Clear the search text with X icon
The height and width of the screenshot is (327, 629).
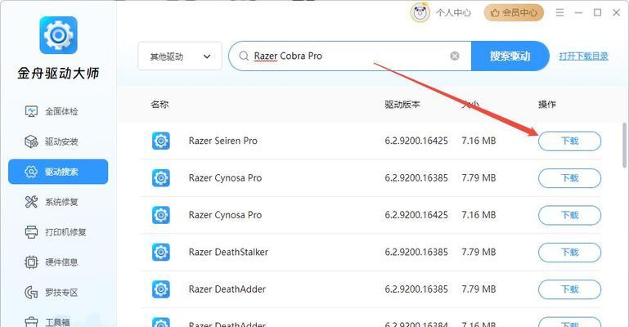pyautogui.click(x=455, y=56)
